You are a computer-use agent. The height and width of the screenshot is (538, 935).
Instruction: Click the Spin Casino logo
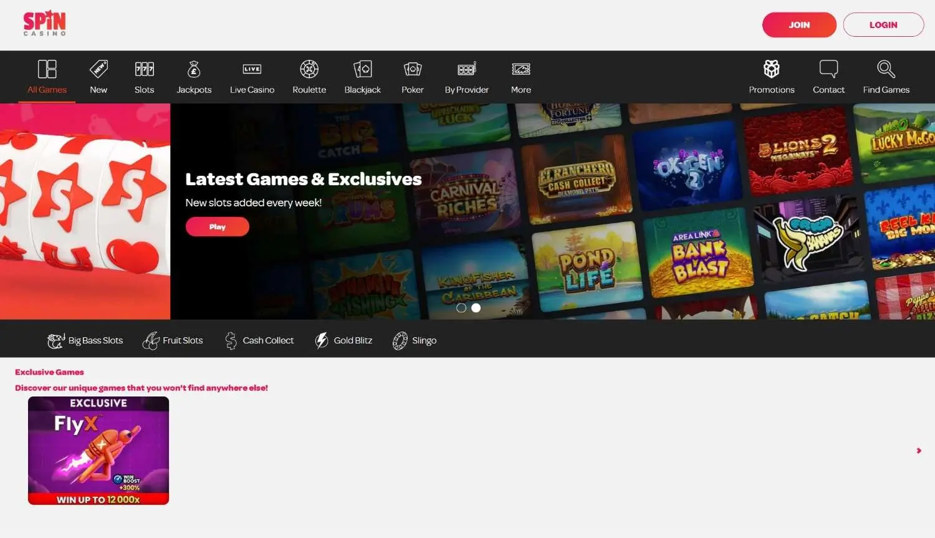tap(44, 24)
